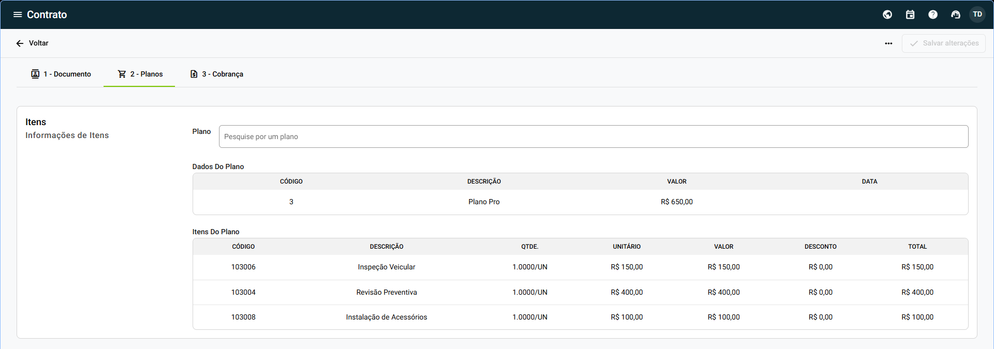Viewport: 994px width, 349px height.
Task: Select the Revisão Preventiva item row
Action: [x=386, y=292]
